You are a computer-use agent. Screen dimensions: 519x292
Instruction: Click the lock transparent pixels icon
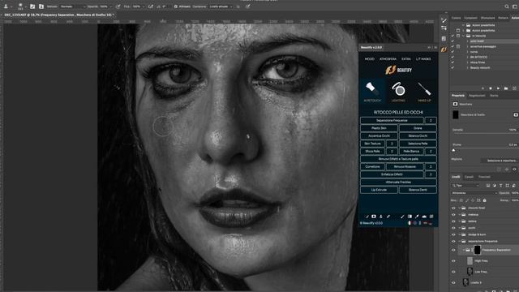tap(461, 200)
